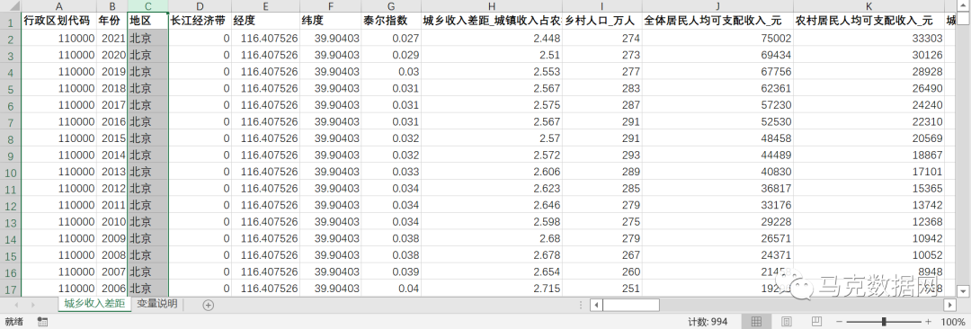Select row 1 header
Screen dimensions: 971x329
pos(11,22)
